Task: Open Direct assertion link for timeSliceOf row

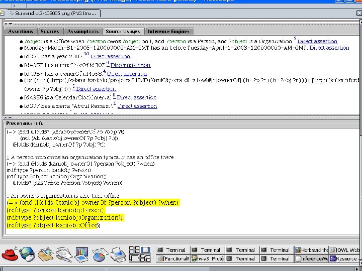Action: click(x=130, y=65)
